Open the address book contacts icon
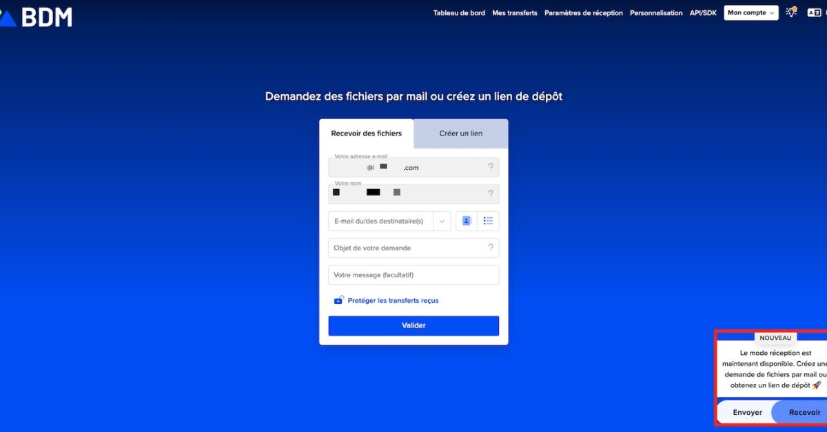 [468, 221]
